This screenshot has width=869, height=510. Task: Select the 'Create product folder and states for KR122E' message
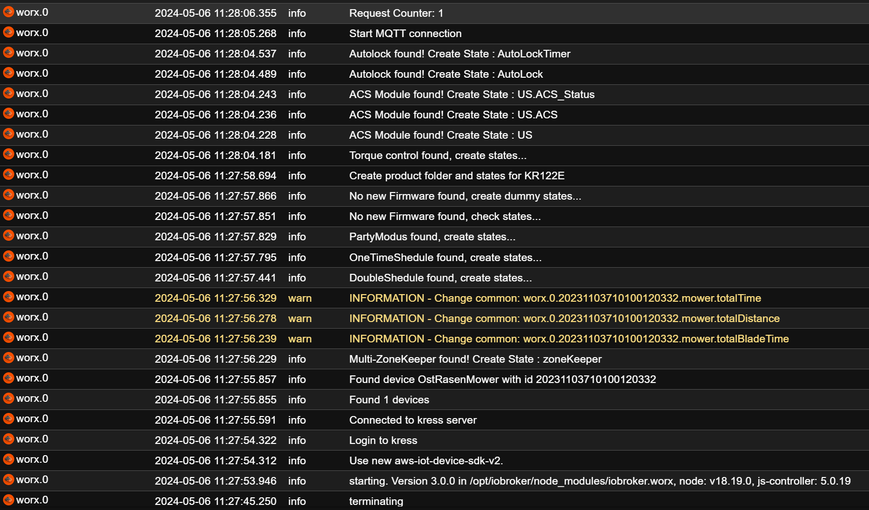457,176
